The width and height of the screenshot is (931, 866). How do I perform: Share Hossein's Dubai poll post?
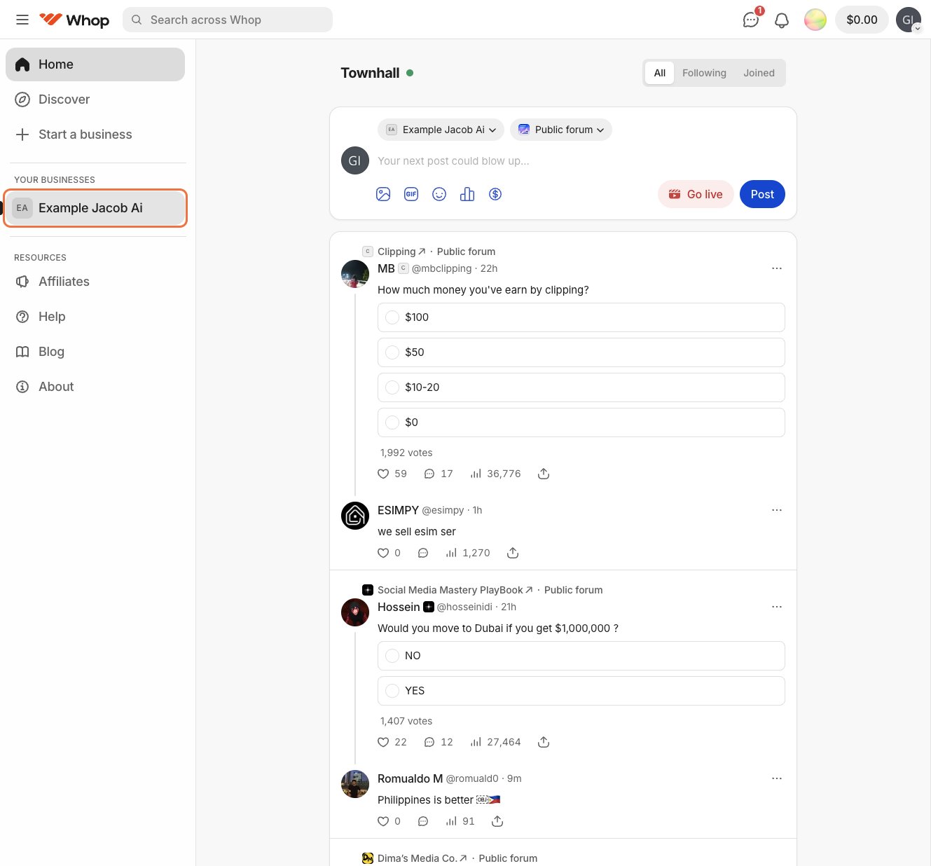click(544, 742)
